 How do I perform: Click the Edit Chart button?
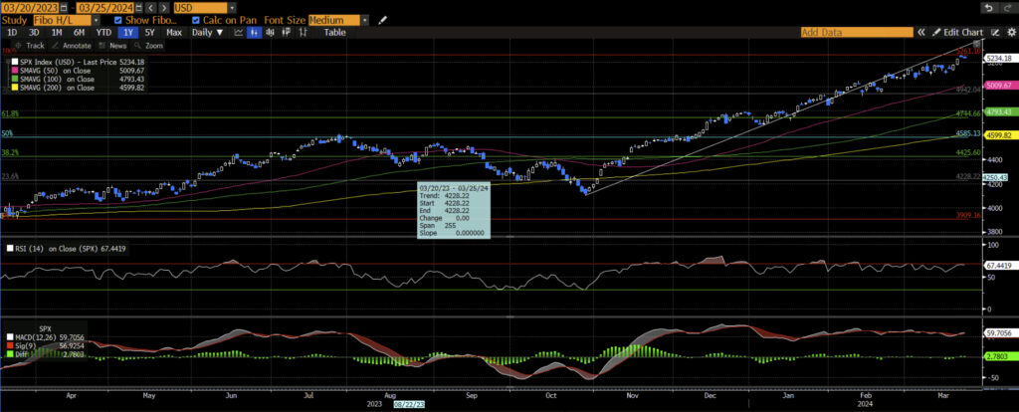[962, 32]
